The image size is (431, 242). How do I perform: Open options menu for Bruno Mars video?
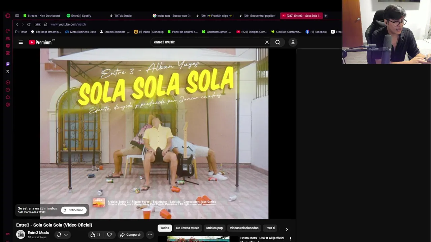[290, 239]
